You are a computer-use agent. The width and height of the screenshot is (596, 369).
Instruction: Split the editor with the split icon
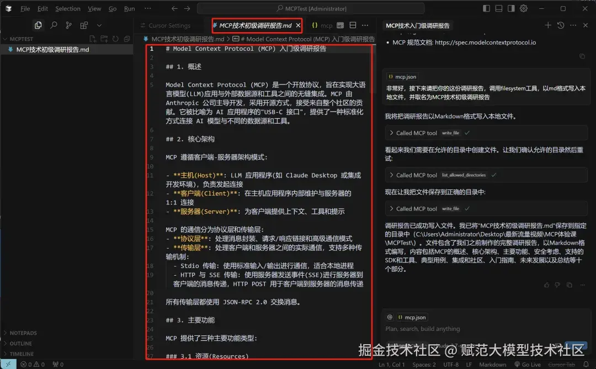click(353, 25)
